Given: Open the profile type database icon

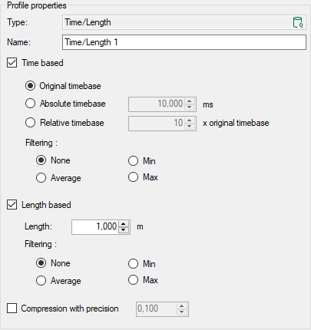Looking at the screenshot, I should click(298, 22).
